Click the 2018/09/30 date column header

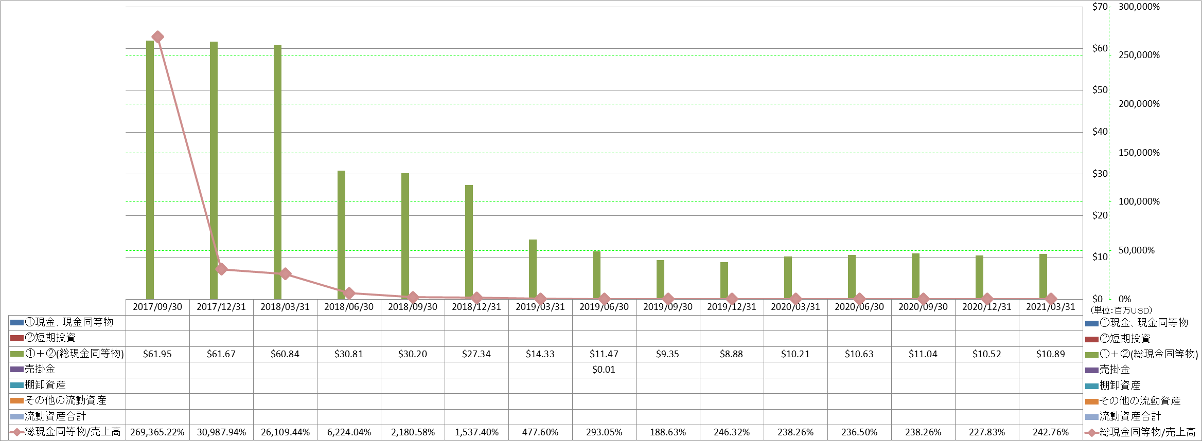point(413,307)
